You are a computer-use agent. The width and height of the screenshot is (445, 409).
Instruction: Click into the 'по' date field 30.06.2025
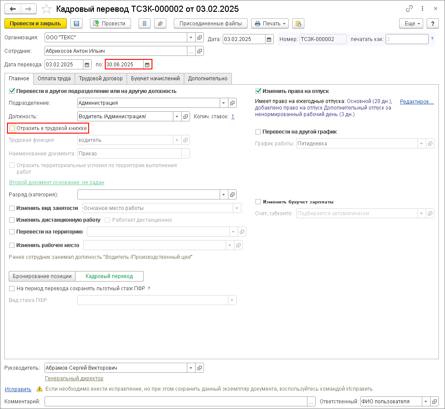(x=124, y=65)
